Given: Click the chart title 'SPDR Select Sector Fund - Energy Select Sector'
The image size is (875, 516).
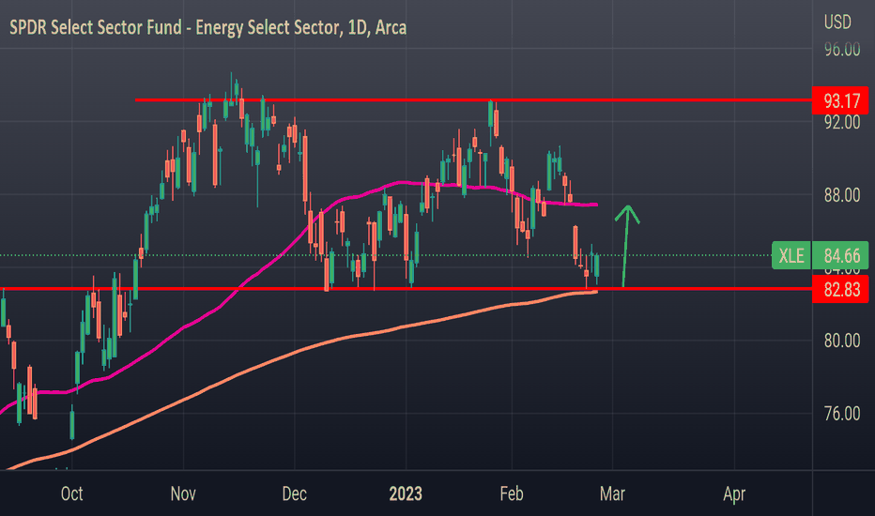Looking at the screenshot, I should pyautogui.click(x=174, y=27).
